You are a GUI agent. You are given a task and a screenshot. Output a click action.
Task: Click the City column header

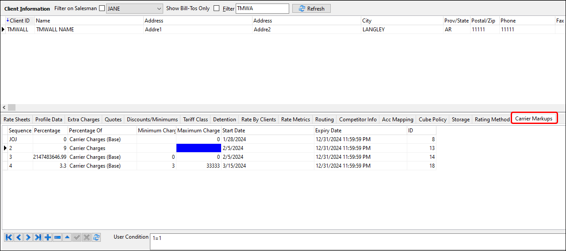402,21
